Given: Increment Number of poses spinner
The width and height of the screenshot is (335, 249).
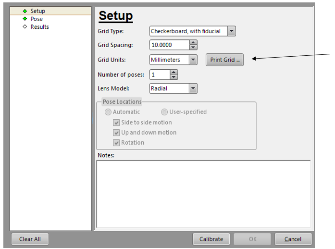Looking at the screenshot, I should click(174, 72).
